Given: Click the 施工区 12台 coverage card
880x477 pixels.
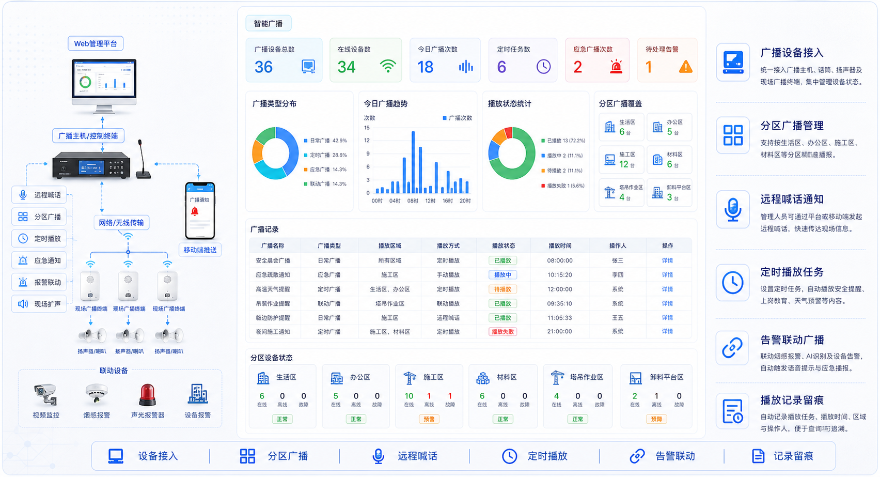Looking at the screenshot, I should pos(621,160).
